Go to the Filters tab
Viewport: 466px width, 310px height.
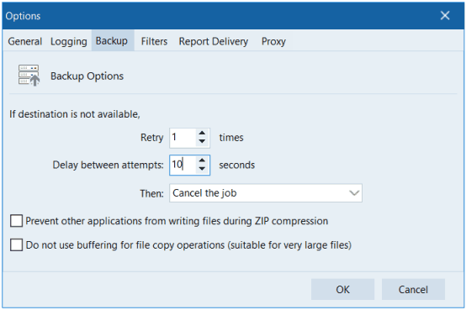(154, 41)
